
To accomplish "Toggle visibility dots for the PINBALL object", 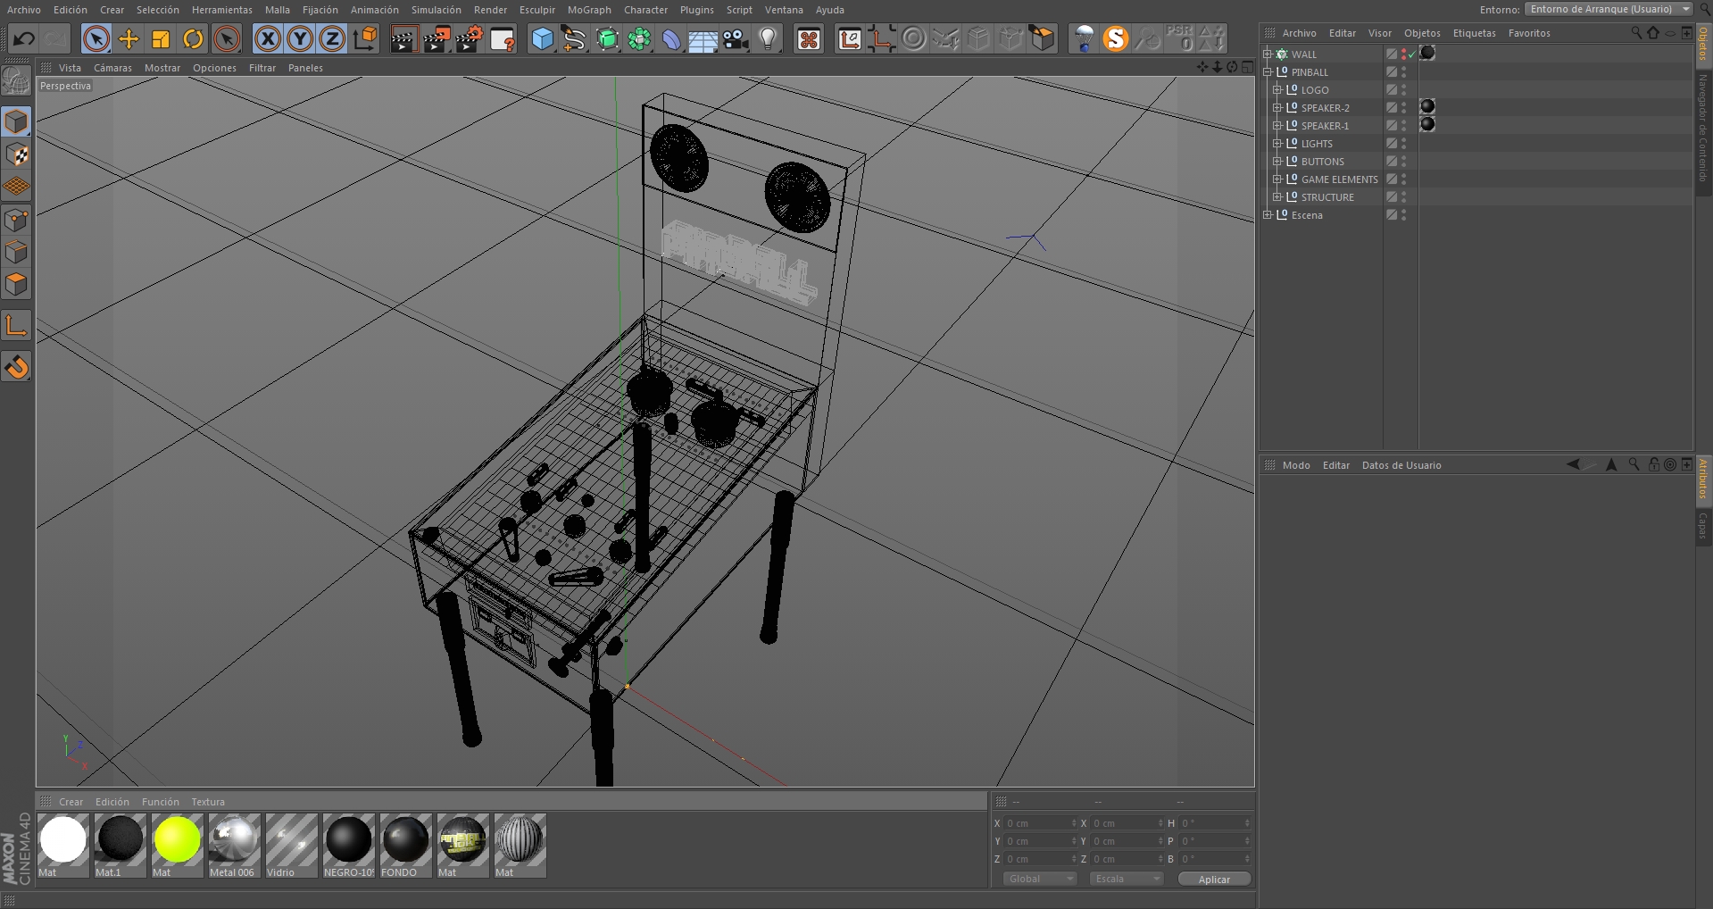I will (1404, 72).
